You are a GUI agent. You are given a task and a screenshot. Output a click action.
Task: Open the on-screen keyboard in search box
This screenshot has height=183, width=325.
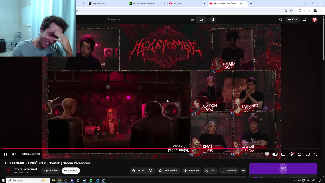click(192, 19)
